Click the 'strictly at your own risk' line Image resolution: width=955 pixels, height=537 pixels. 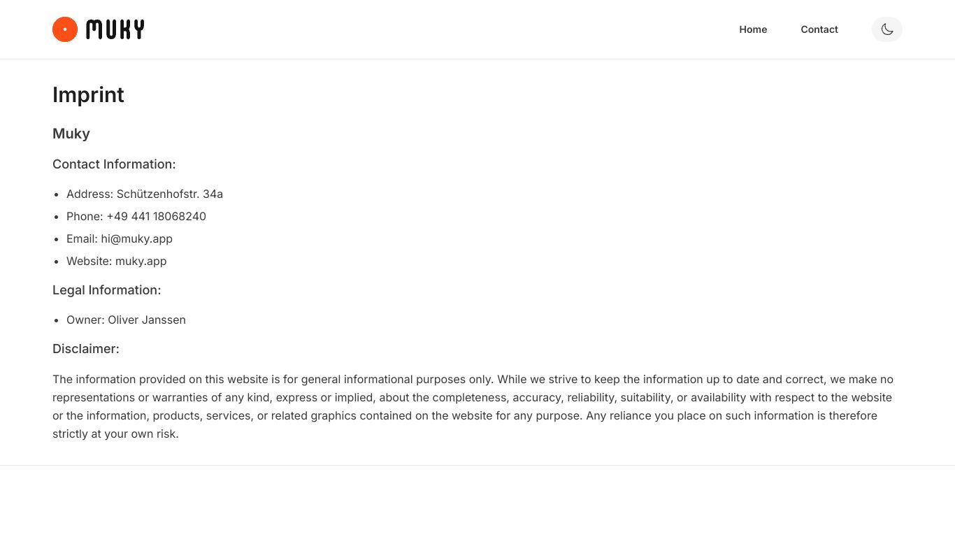(115, 434)
